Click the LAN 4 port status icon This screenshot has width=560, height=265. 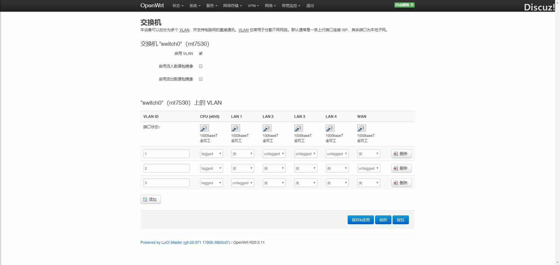pyautogui.click(x=330, y=128)
